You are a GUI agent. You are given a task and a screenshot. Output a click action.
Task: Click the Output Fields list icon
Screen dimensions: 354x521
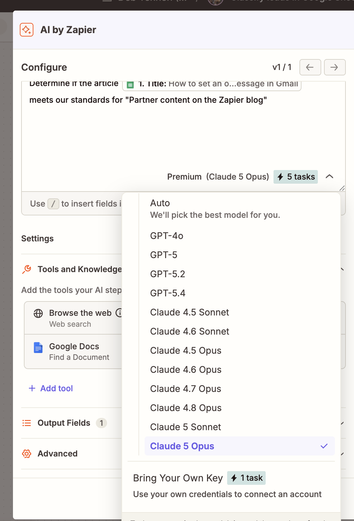[x=27, y=423]
